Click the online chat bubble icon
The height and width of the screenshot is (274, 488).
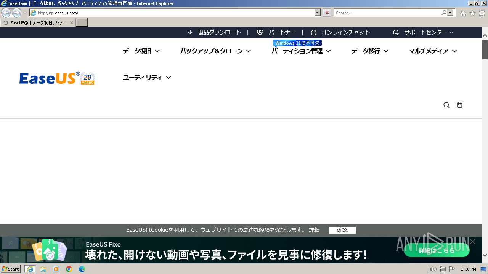coord(314,33)
